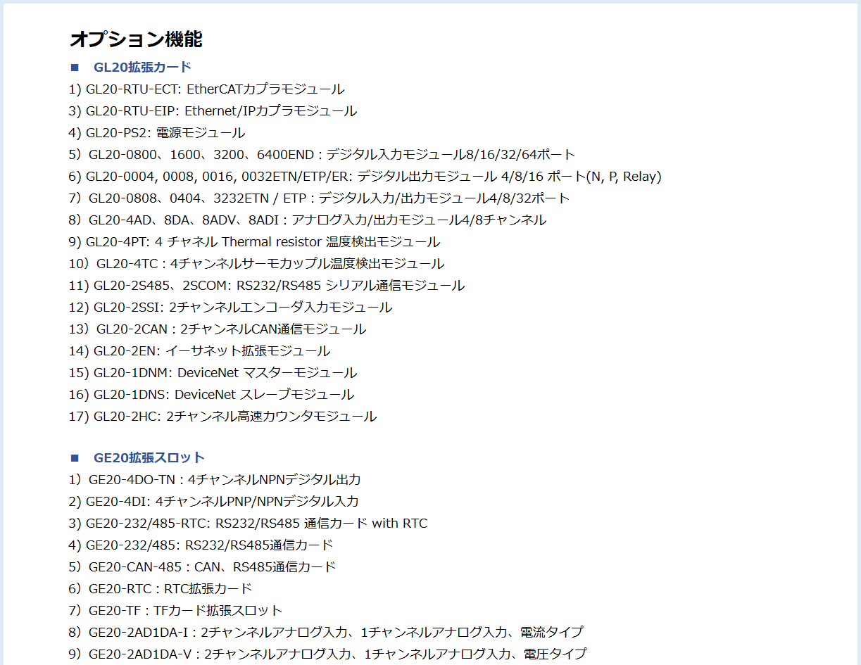The width and height of the screenshot is (861, 665).
Task: Click the GE20-2AD1DA-V 電圧タイプ line
Action: coord(327,654)
